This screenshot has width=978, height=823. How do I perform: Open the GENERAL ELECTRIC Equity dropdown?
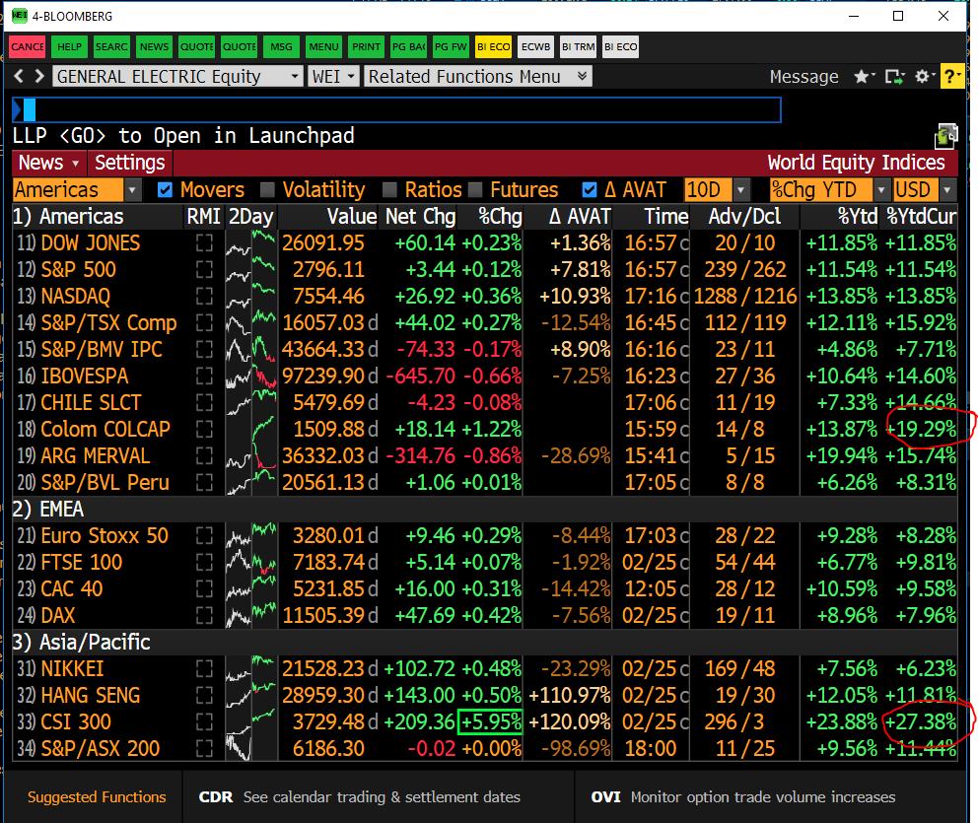[x=177, y=77]
